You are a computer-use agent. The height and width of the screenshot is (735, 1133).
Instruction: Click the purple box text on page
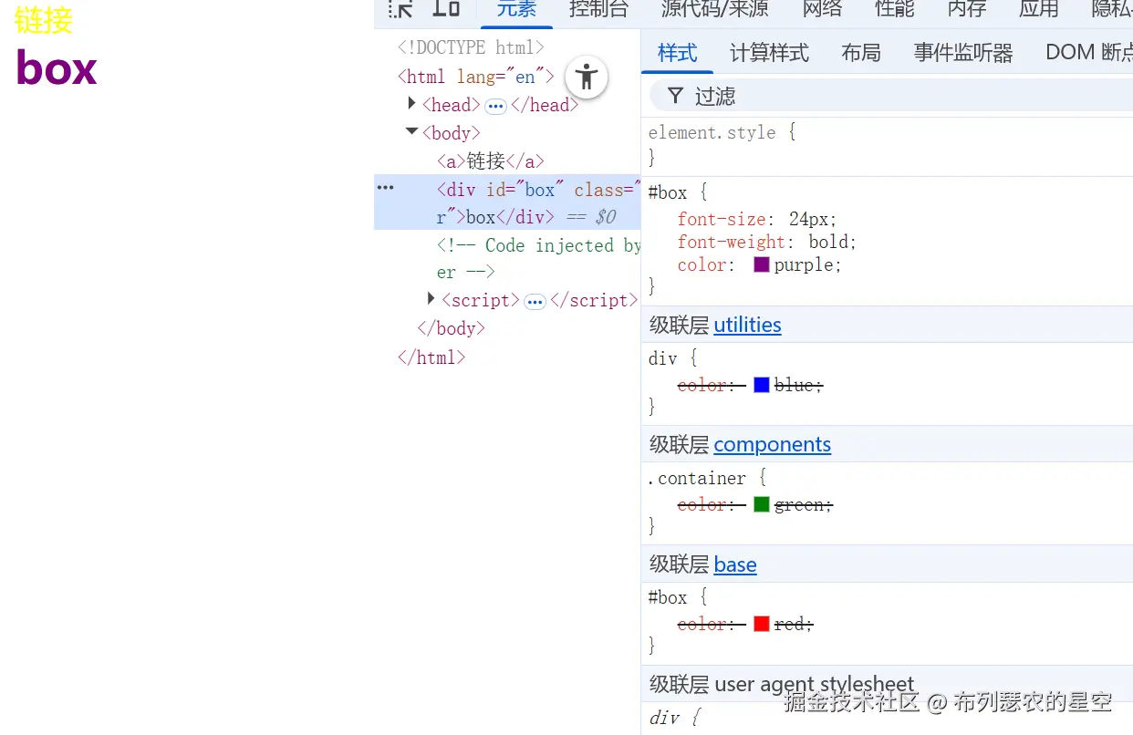pos(57,67)
